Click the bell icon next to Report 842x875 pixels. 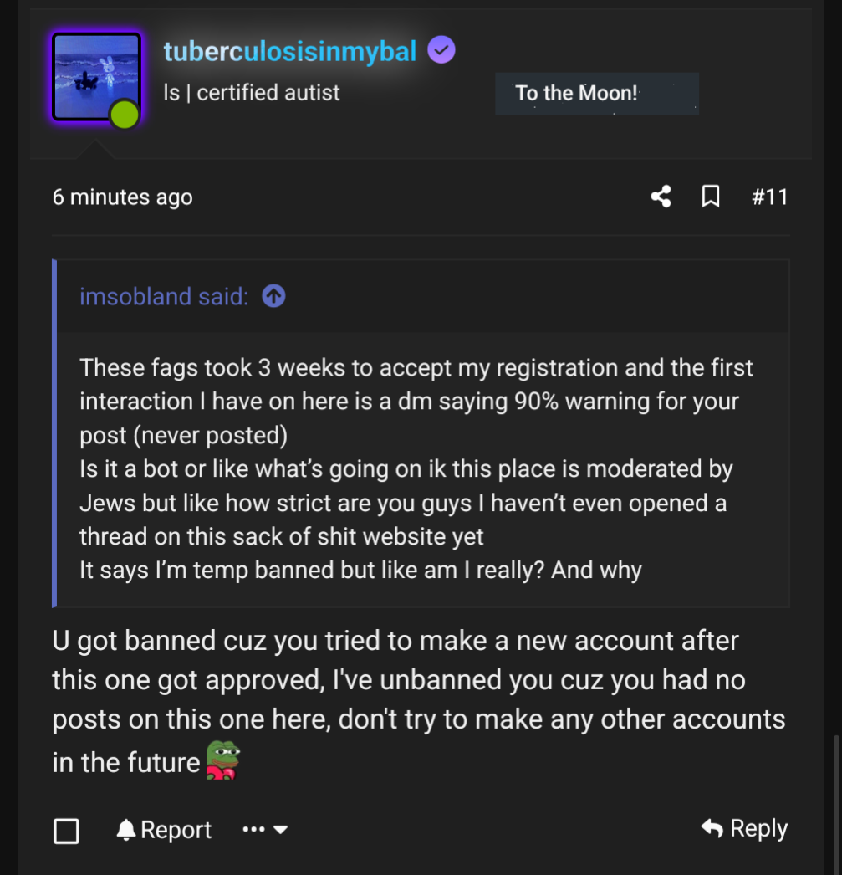(x=127, y=829)
